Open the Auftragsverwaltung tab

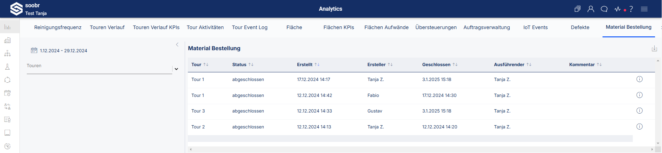487,27
